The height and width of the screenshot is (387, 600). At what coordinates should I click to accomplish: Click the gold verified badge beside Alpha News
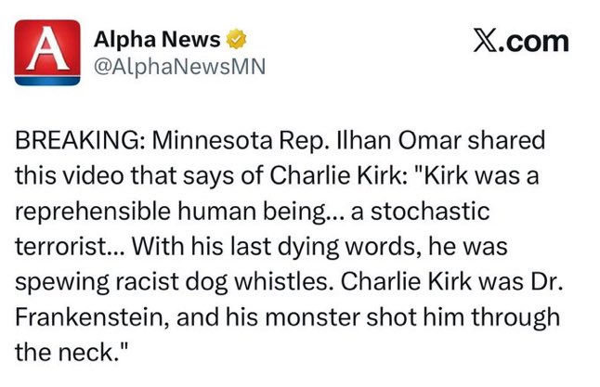(237, 40)
